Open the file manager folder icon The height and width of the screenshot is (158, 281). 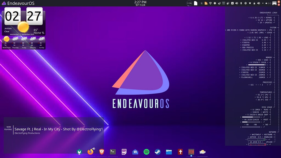click(x=169, y=152)
